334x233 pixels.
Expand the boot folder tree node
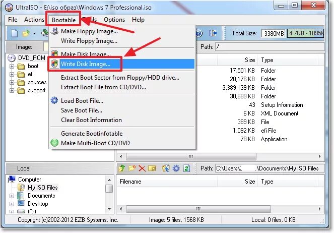coord(12,66)
